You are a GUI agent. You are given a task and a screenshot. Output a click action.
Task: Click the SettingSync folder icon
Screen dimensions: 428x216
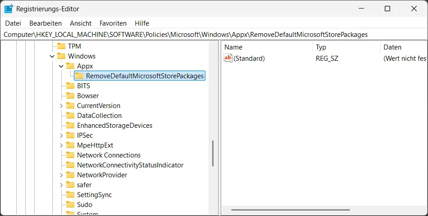(70, 195)
